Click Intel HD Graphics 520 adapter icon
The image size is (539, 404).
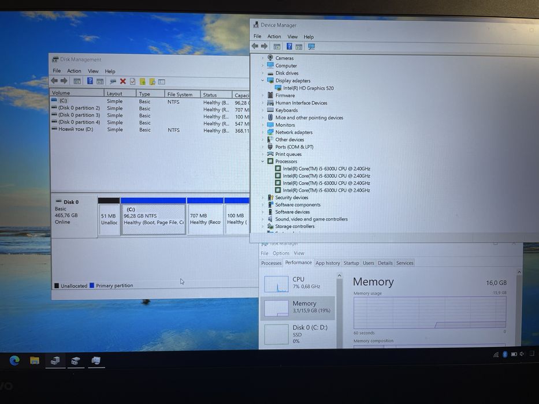(x=278, y=88)
